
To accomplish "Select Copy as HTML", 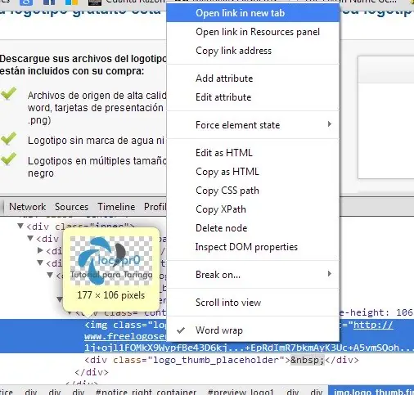I will (x=253, y=172).
